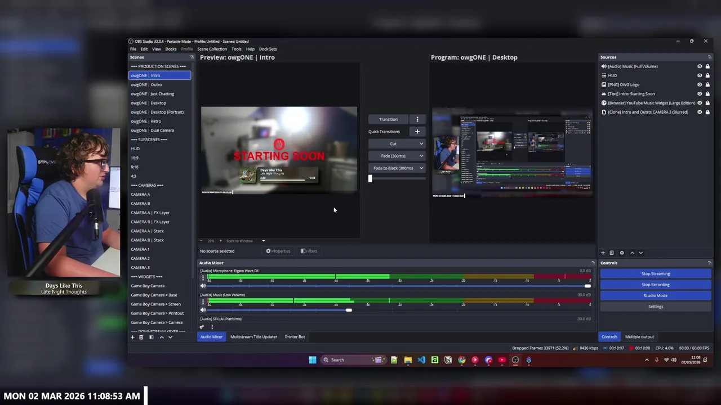Move scene up with arrow icon

pos(162,337)
